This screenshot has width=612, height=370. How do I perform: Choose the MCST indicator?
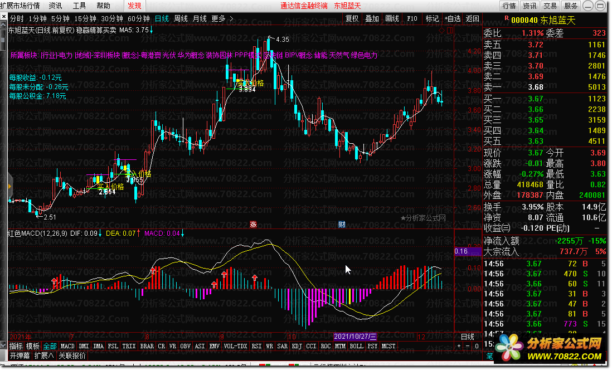tap(388, 346)
